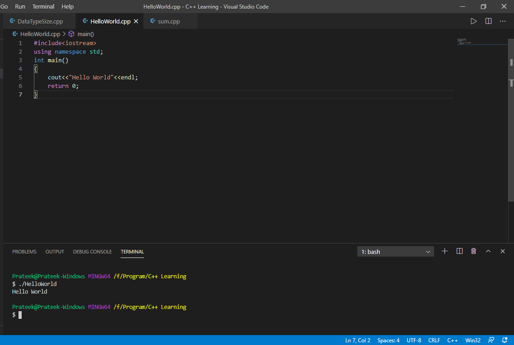514x345 pixels.
Task: Open the editor More Actions ellipsis menu
Action: 503,21
